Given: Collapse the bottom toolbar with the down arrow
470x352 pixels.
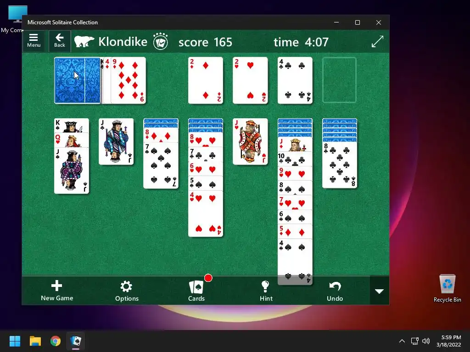Looking at the screenshot, I should (380, 291).
